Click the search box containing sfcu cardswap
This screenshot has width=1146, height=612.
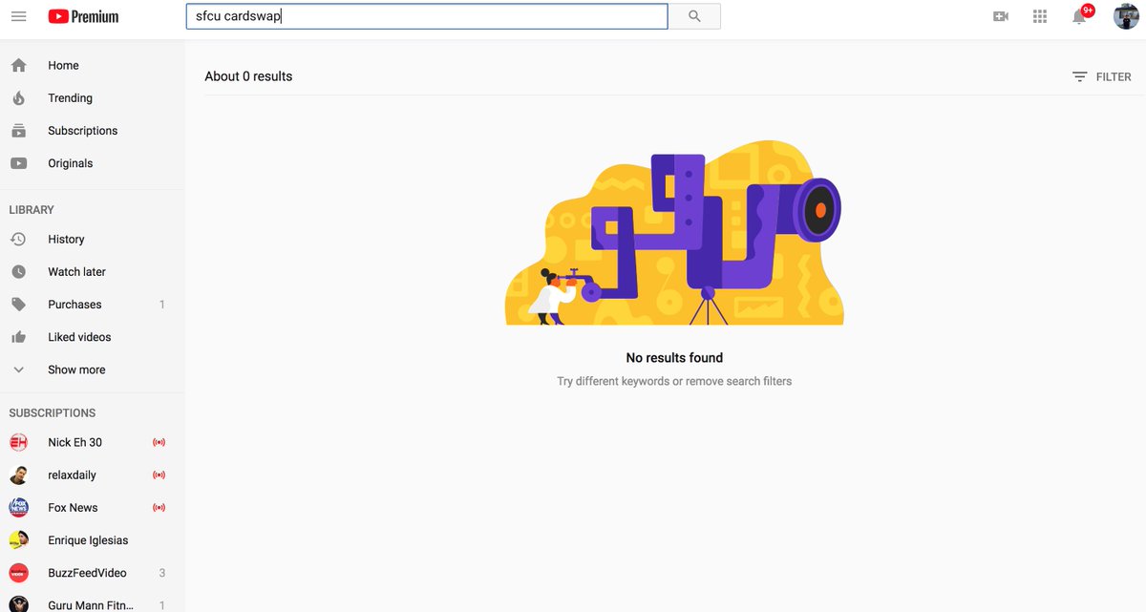point(427,16)
